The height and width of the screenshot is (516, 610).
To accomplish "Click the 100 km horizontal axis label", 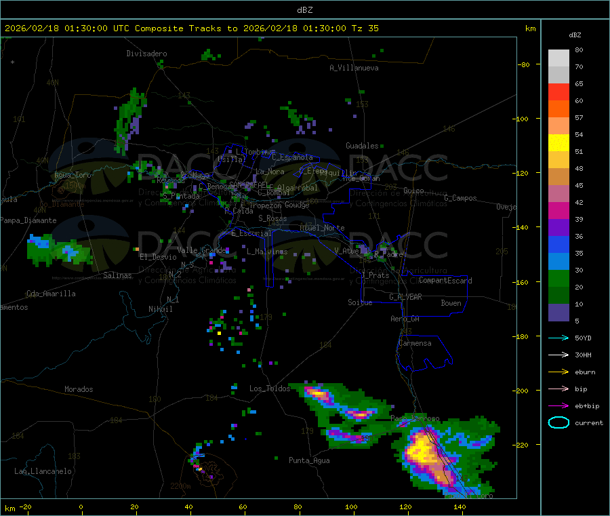I will click(x=351, y=507).
